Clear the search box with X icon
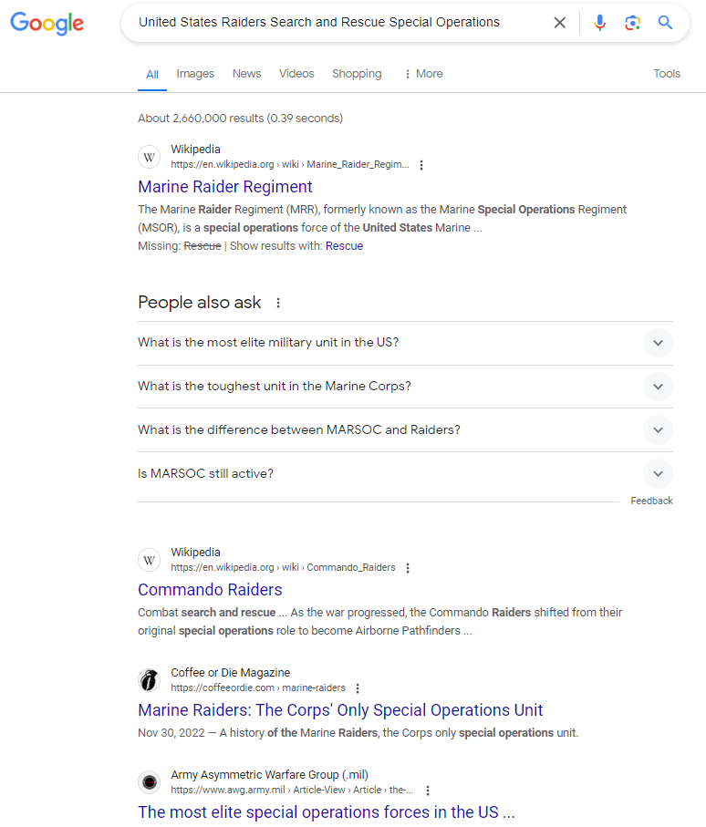706x827 pixels. (560, 23)
